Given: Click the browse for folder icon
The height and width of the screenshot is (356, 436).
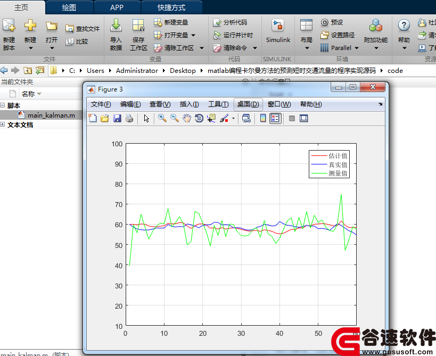Looking at the screenshot, I should pos(40,71).
